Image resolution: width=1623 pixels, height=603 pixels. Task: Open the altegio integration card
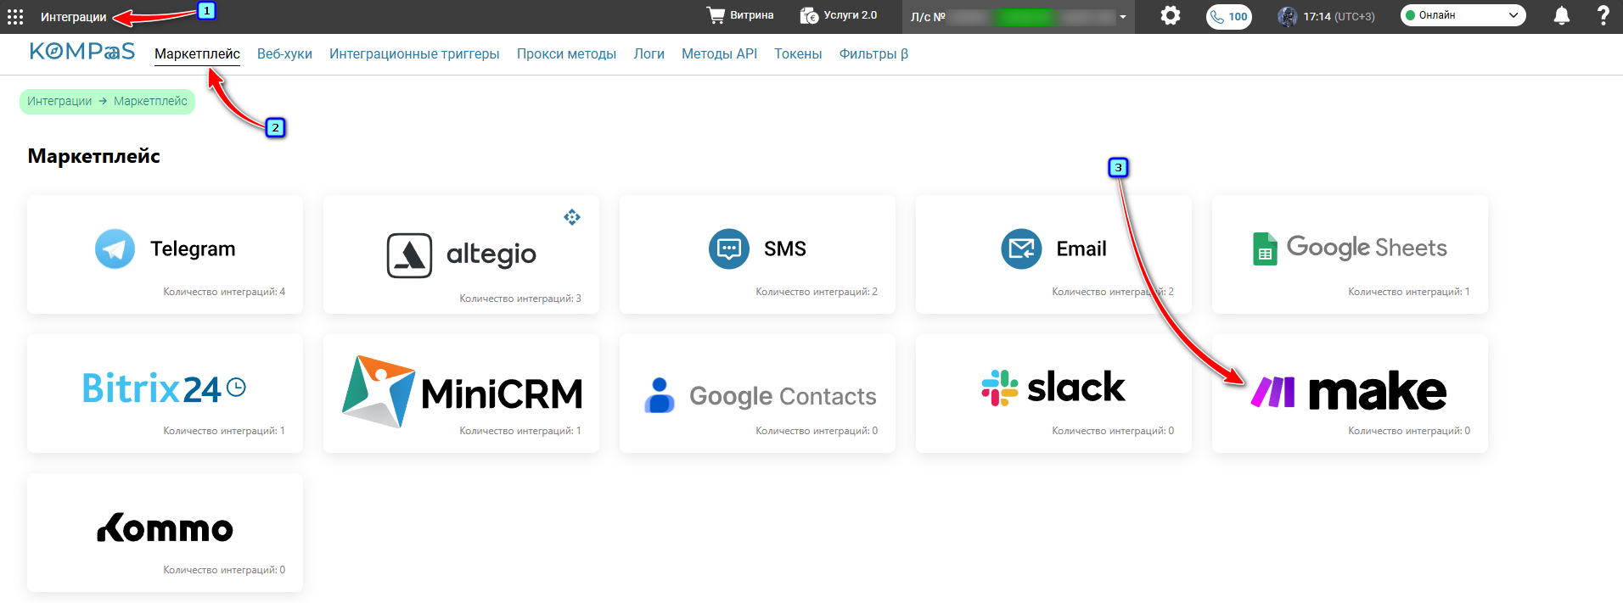[x=461, y=254]
